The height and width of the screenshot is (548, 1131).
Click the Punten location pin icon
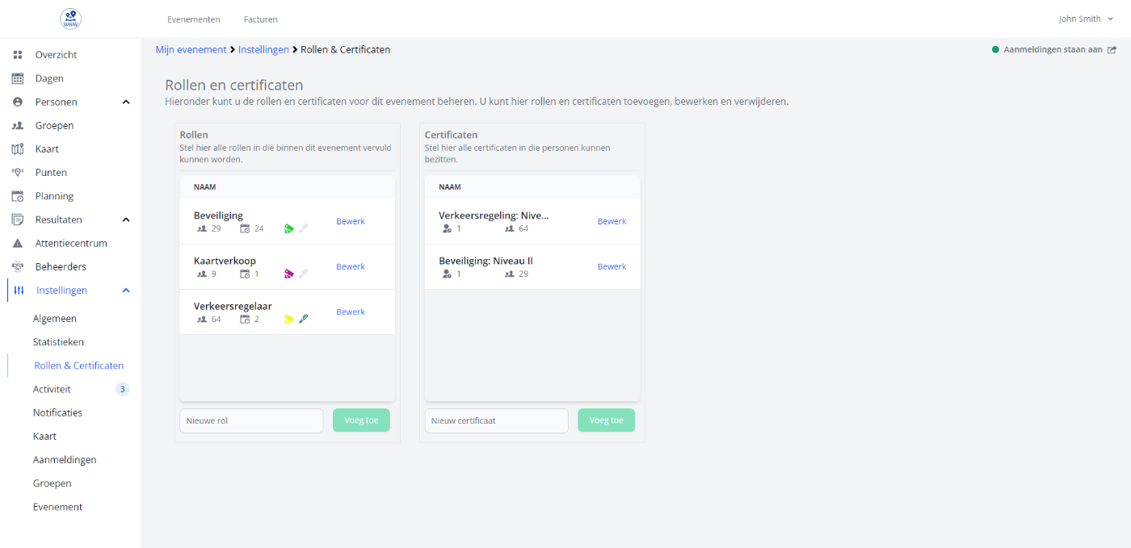tap(18, 173)
